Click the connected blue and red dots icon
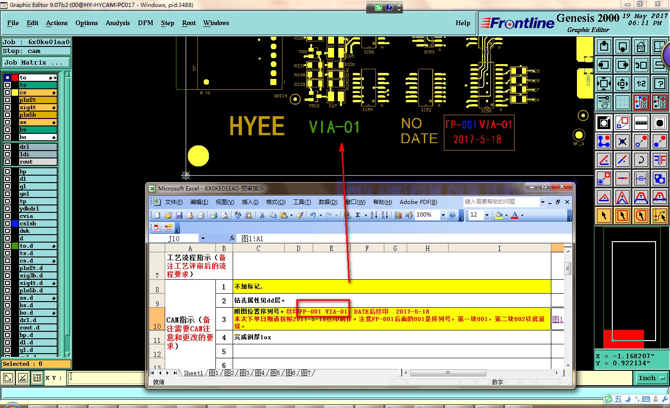 604,141
